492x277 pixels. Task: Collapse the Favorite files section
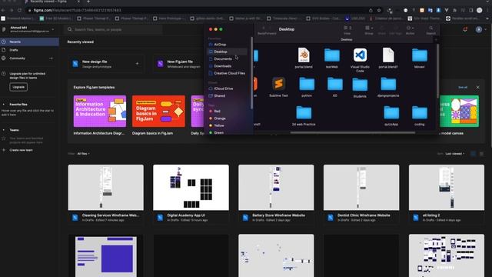click(x=4, y=105)
